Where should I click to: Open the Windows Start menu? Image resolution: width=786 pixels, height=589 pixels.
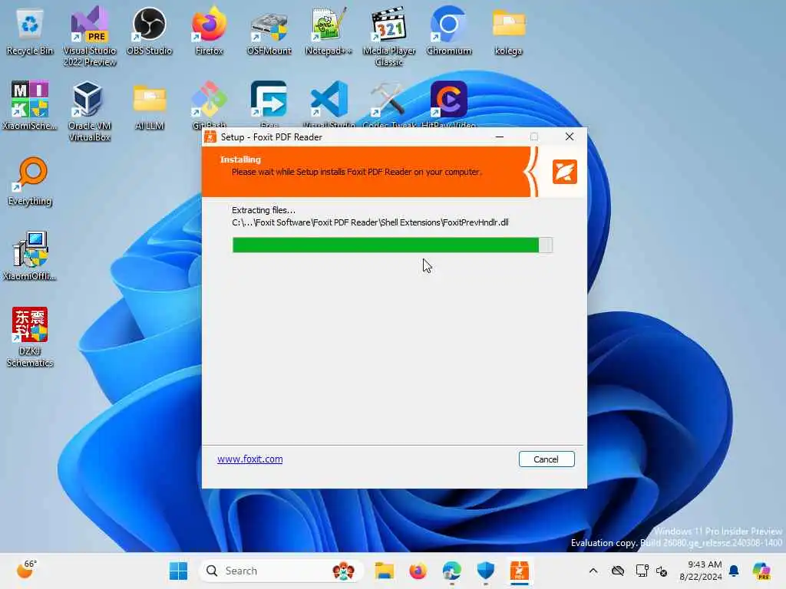pos(178,571)
